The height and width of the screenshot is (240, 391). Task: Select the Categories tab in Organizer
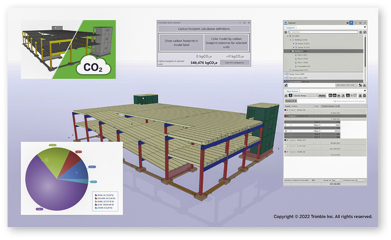click(291, 27)
